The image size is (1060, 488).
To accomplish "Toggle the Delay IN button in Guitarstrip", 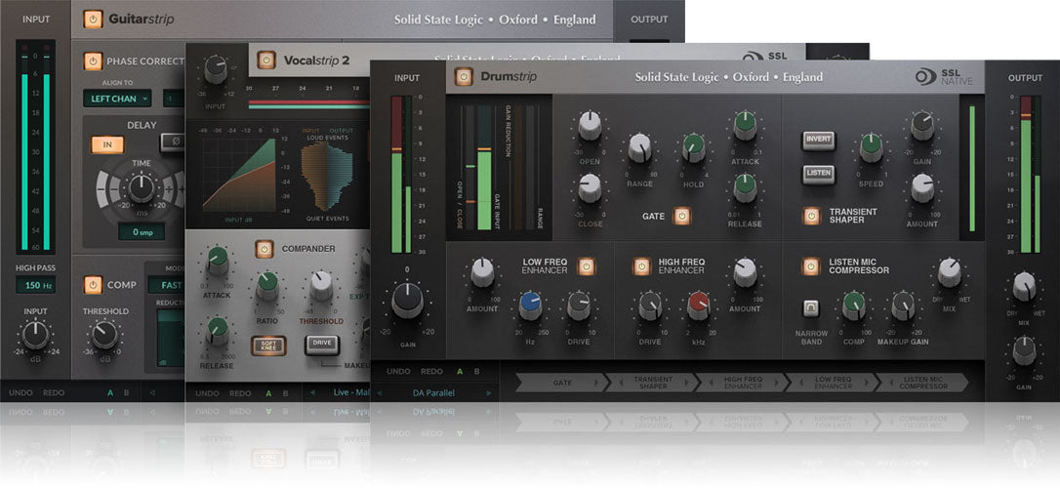I will [x=107, y=144].
